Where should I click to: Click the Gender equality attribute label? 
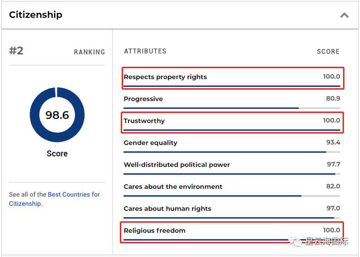point(150,143)
